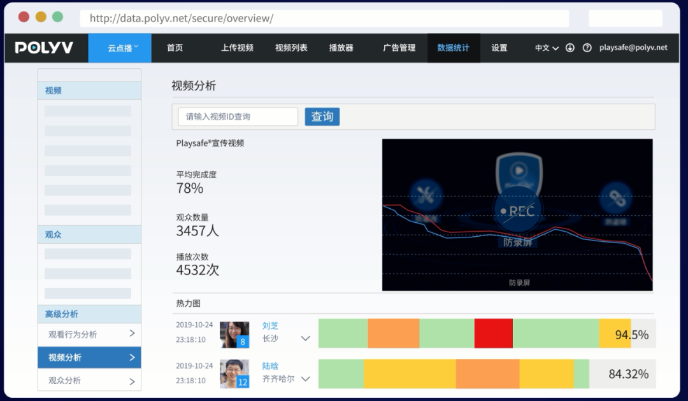Click the red segment in 刘芝's heatmap
Screen dimensions: 688x401
coord(493,334)
